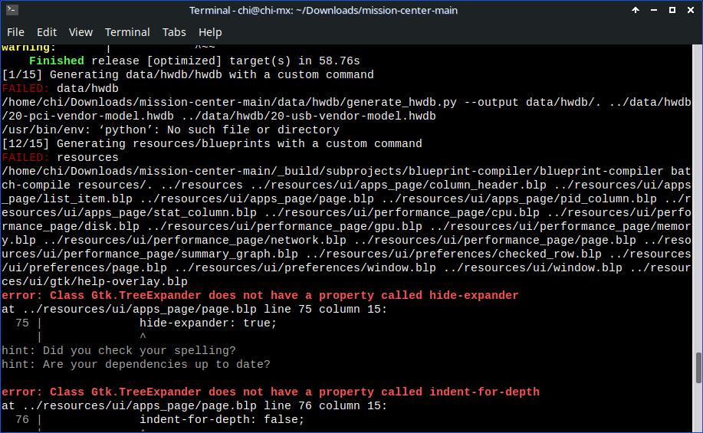Open the View menu
Viewport: 703px width, 433px height.
80,32
